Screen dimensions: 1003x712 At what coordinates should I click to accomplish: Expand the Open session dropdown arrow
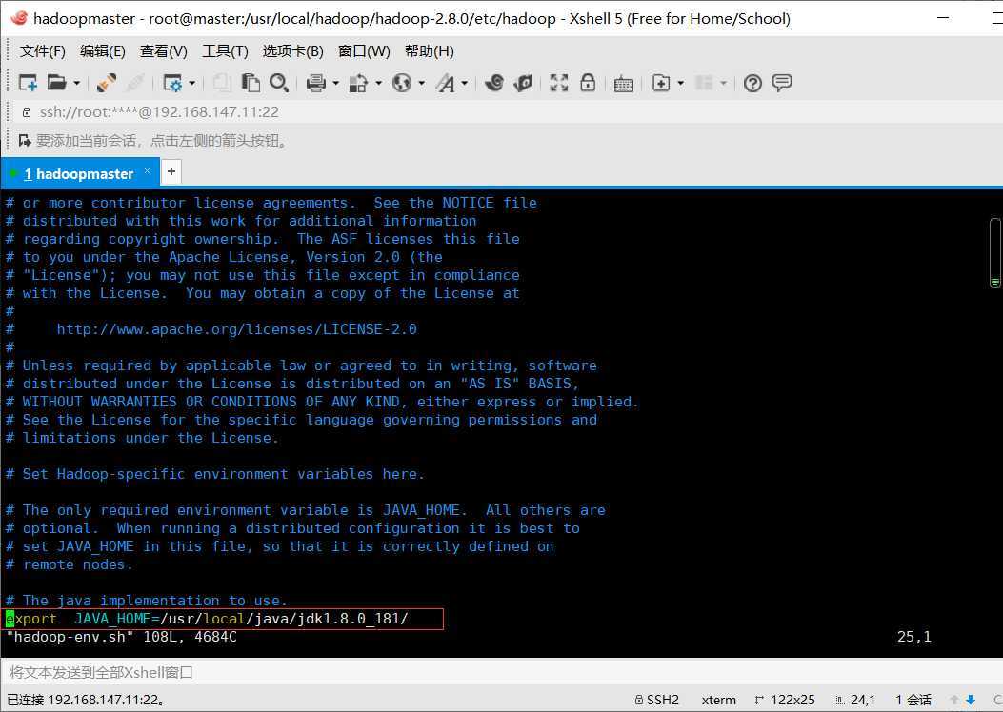[77, 83]
